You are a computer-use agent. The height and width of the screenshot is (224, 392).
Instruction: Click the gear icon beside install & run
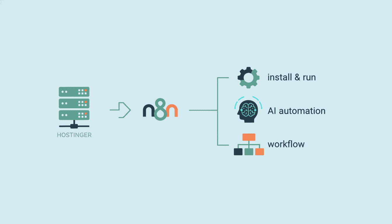click(x=248, y=77)
